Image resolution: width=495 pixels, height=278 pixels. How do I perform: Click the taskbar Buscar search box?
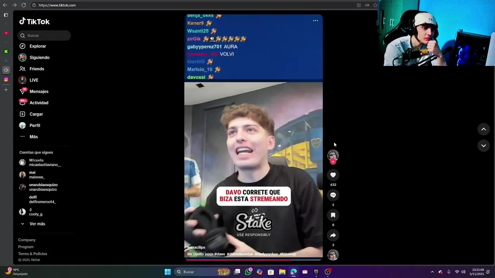tap(203, 272)
